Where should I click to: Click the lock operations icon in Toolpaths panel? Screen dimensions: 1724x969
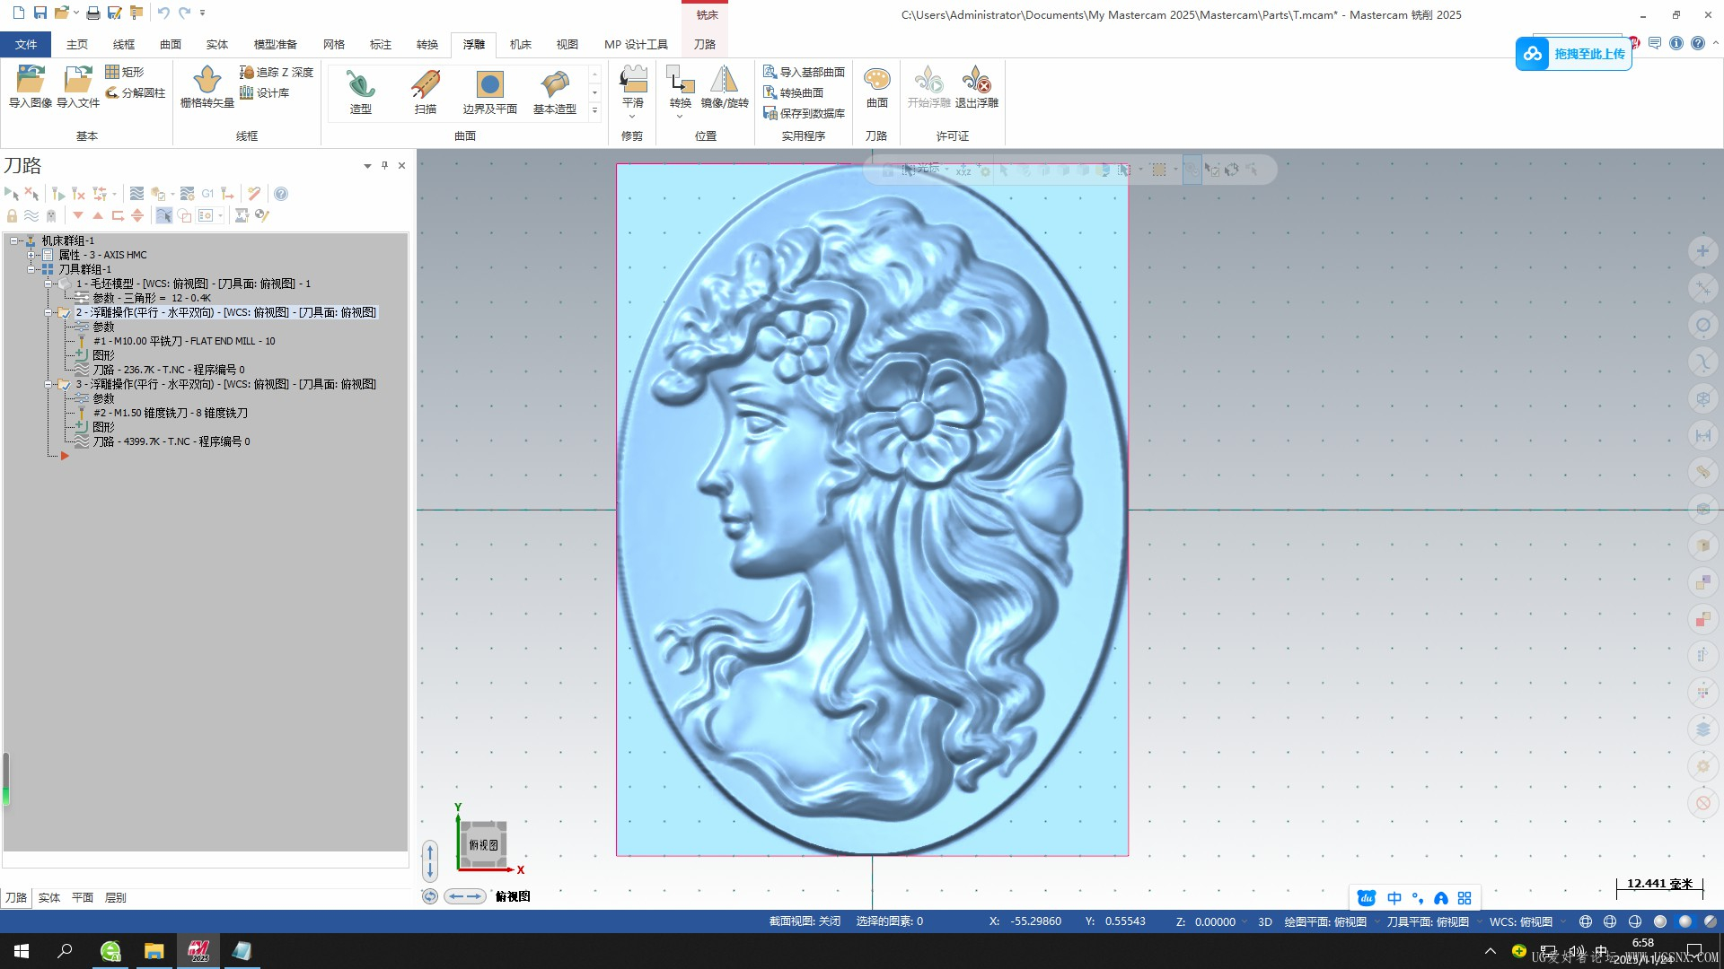[x=12, y=215]
